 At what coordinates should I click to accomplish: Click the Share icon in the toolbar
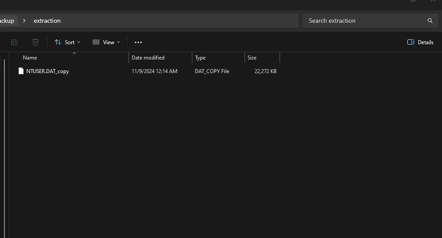pos(14,42)
